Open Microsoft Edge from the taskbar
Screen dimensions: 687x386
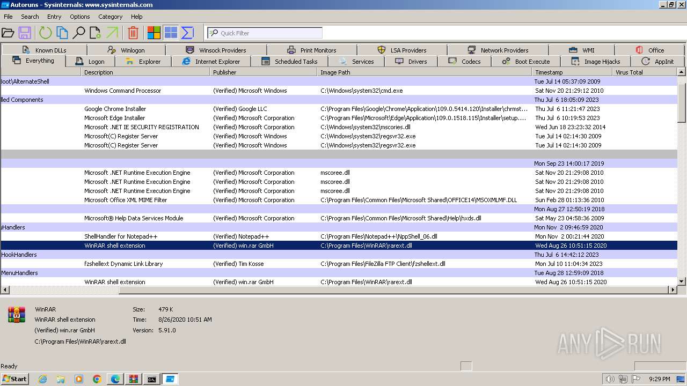(115, 379)
